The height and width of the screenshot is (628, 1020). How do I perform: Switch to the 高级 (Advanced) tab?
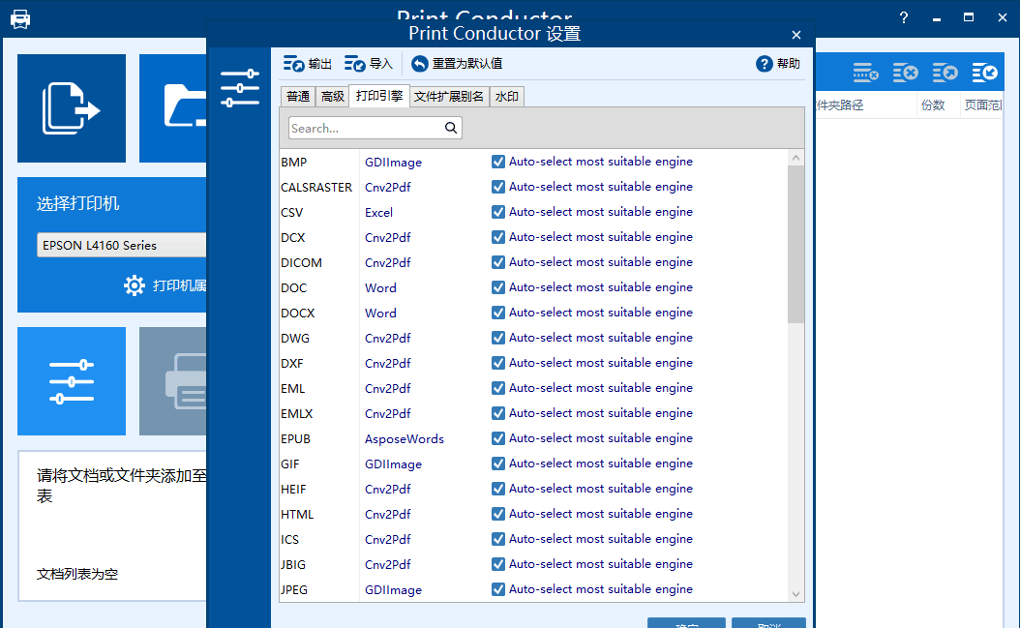click(332, 97)
